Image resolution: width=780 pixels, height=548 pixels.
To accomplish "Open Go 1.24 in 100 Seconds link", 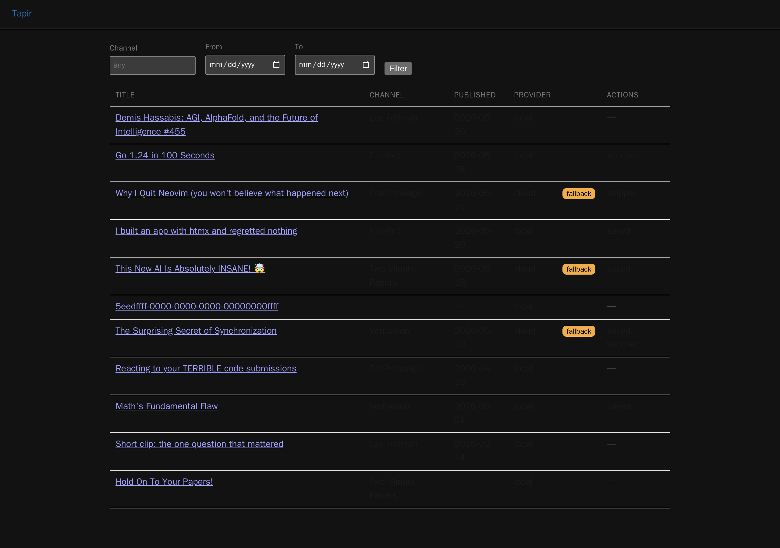I will tap(165, 156).
